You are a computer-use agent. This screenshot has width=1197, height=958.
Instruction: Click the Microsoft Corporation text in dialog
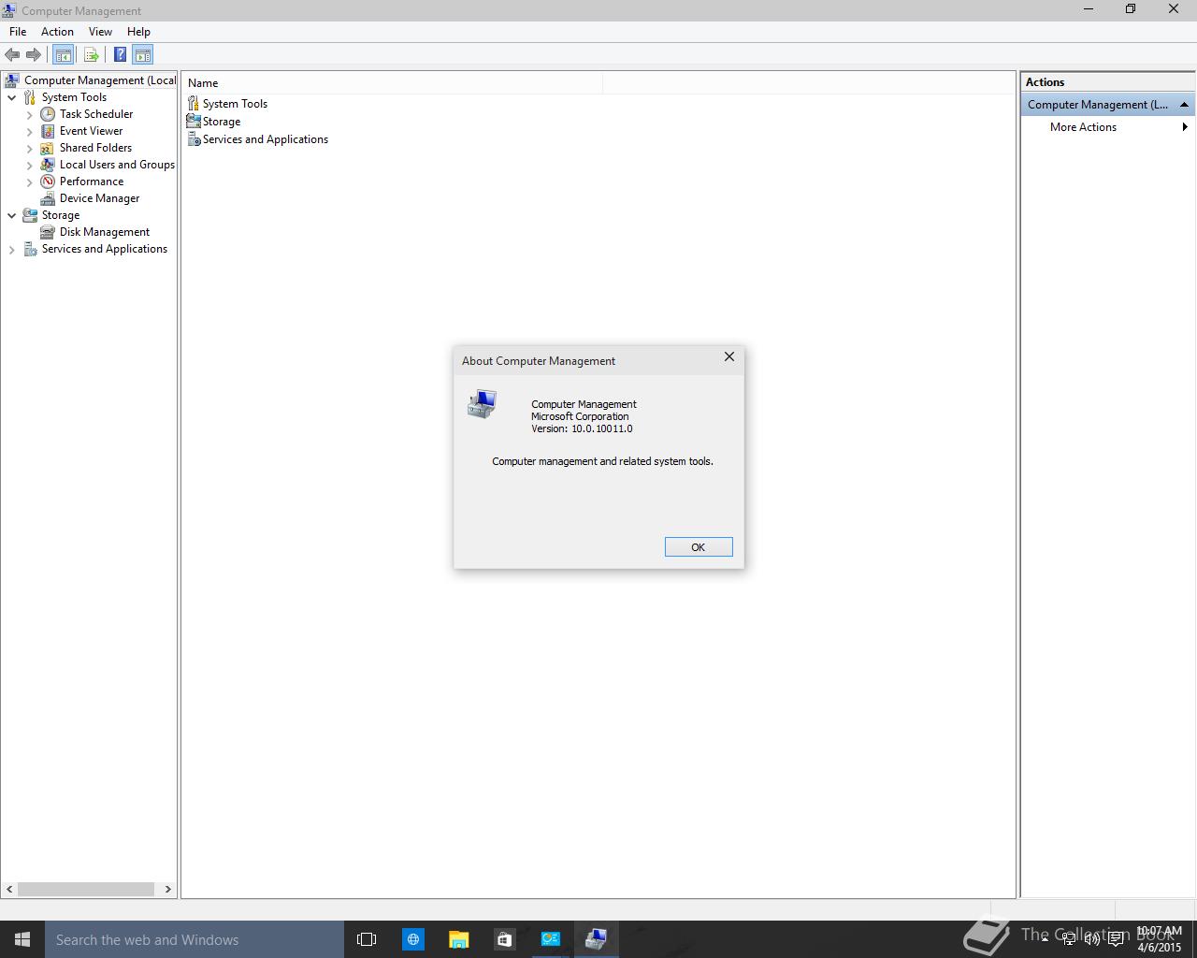point(580,416)
